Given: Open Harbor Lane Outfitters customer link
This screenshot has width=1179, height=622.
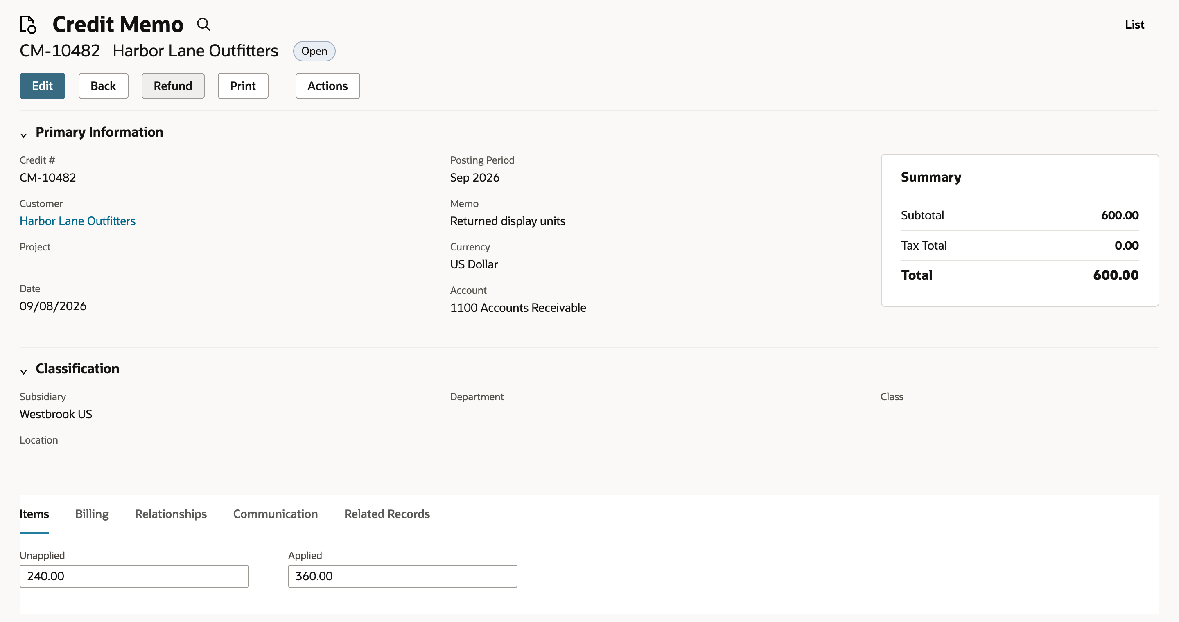Looking at the screenshot, I should pyautogui.click(x=78, y=221).
